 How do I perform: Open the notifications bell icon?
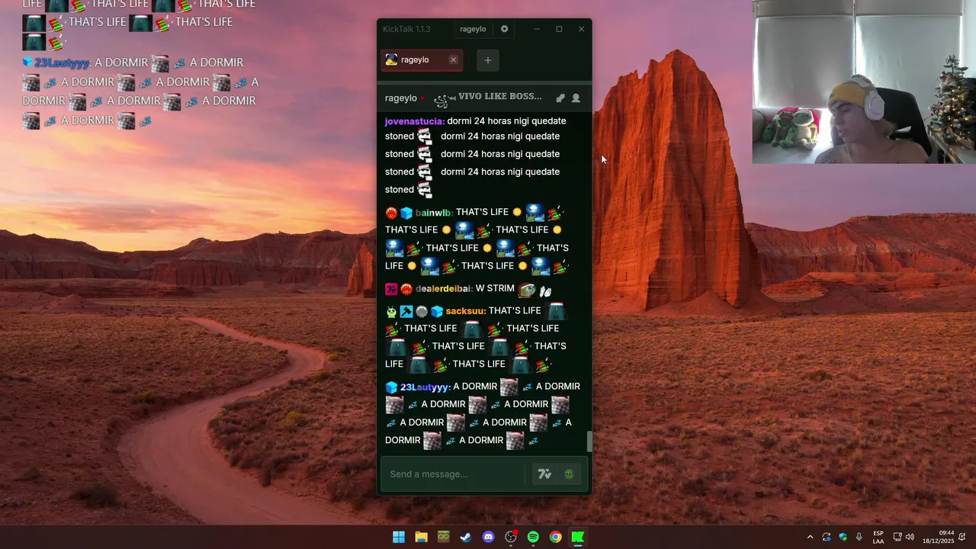click(x=963, y=537)
